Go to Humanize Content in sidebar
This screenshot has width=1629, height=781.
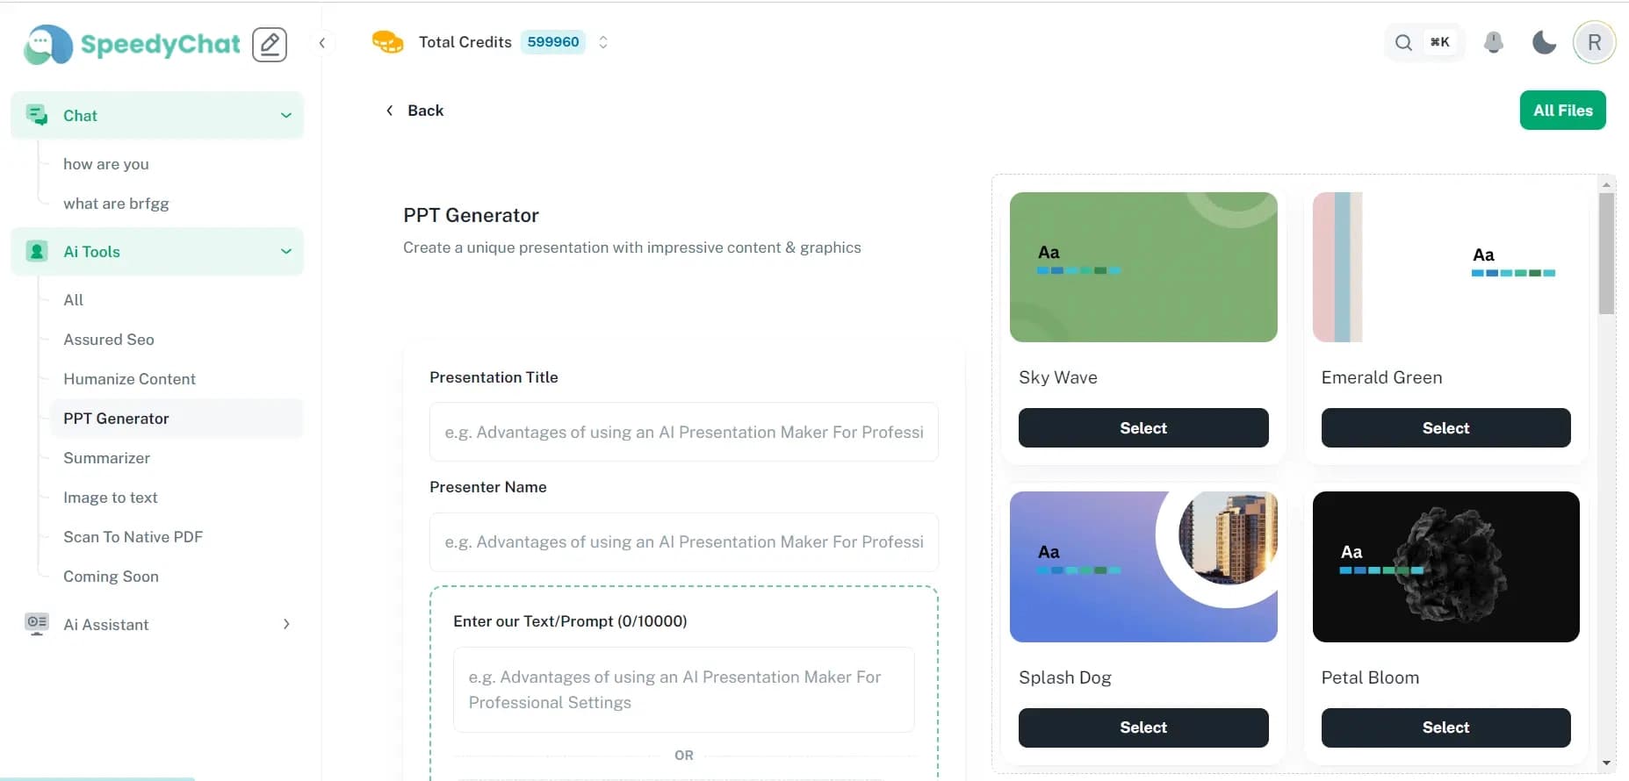click(x=129, y=379)
